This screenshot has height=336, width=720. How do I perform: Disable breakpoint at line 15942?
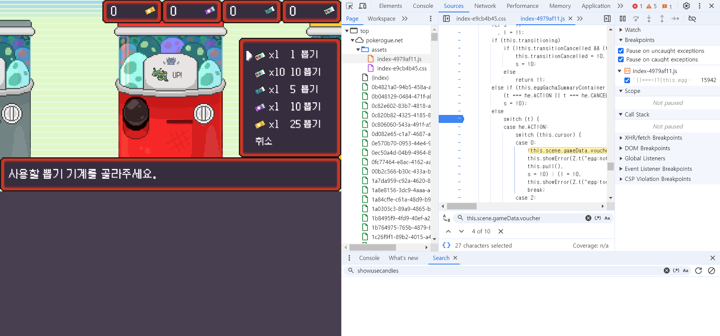[x=627, y=80]
